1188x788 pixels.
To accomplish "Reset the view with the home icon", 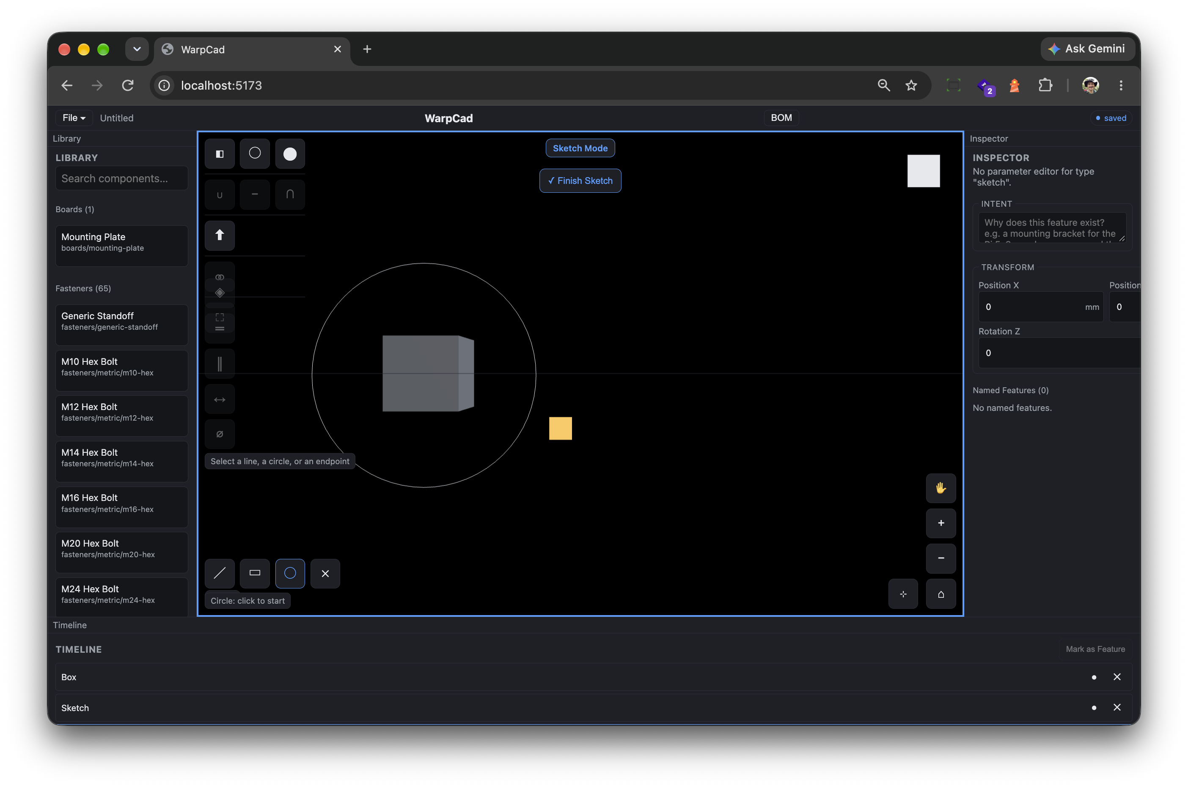I will pos(940,594).
